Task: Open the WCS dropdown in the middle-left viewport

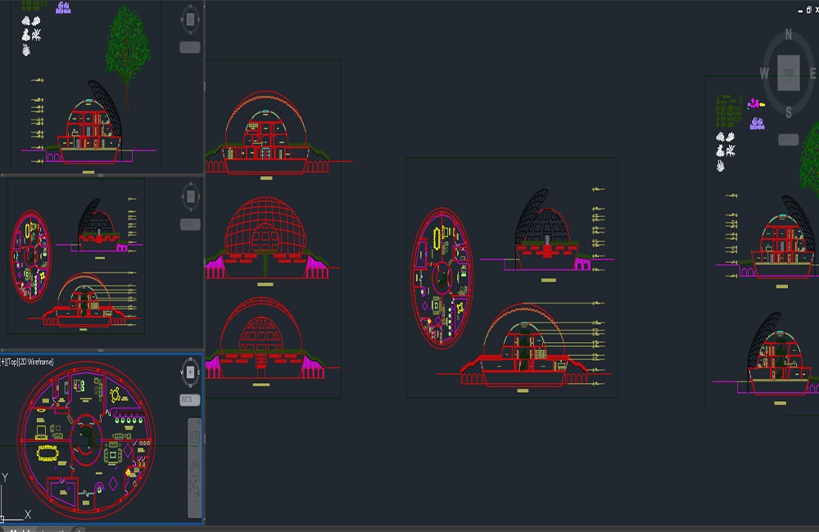Action: 190,224
